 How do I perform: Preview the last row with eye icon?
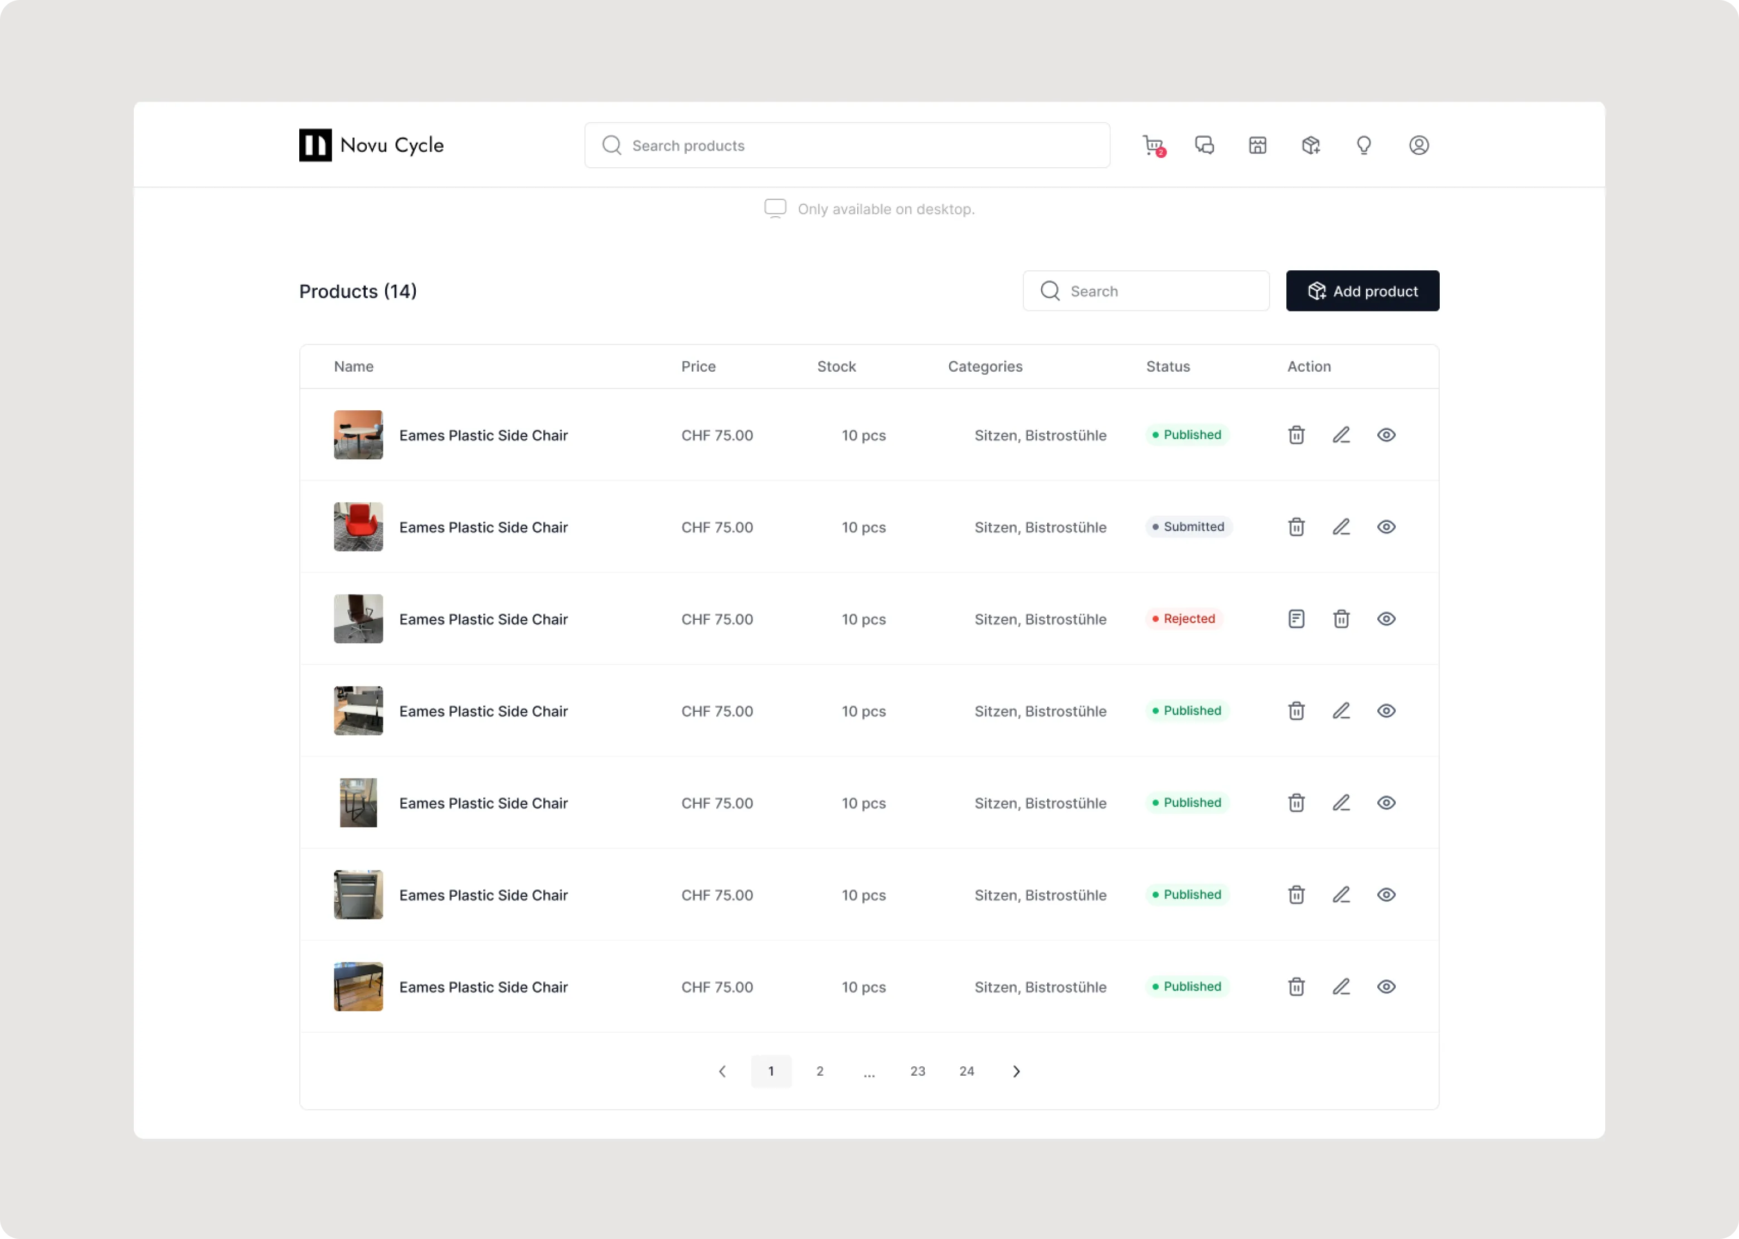(1387, 987)
